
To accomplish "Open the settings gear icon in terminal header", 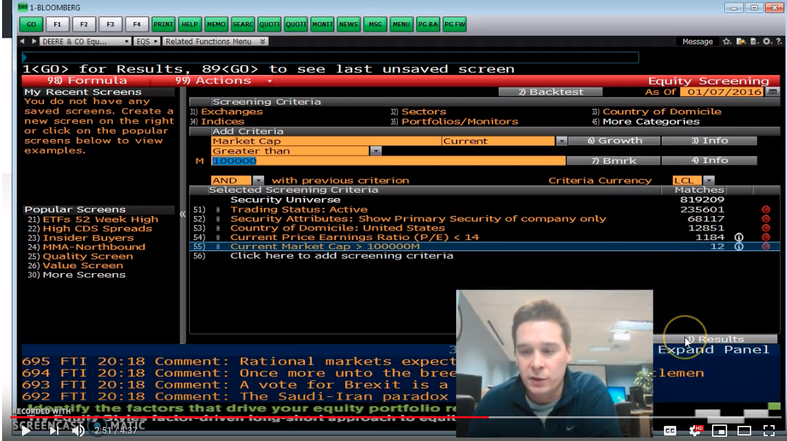I will coord(767,42).
